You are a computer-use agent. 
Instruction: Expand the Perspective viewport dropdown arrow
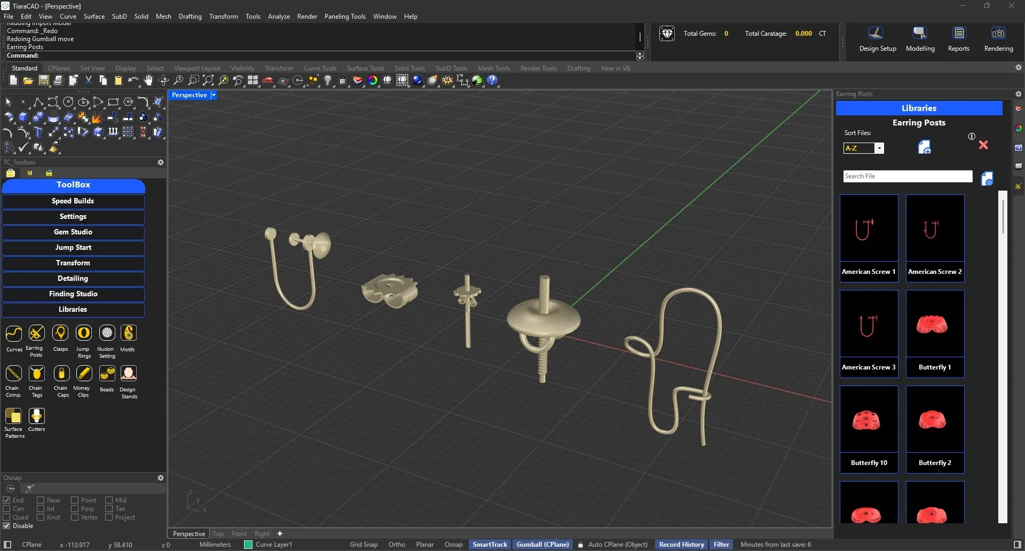pos(214,95)
